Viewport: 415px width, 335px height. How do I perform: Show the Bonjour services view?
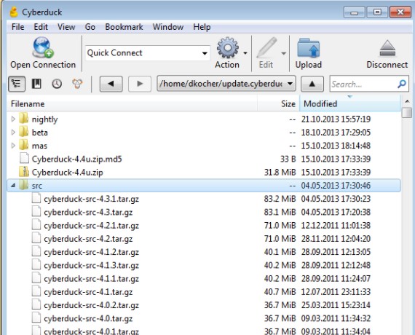point(77,84)
